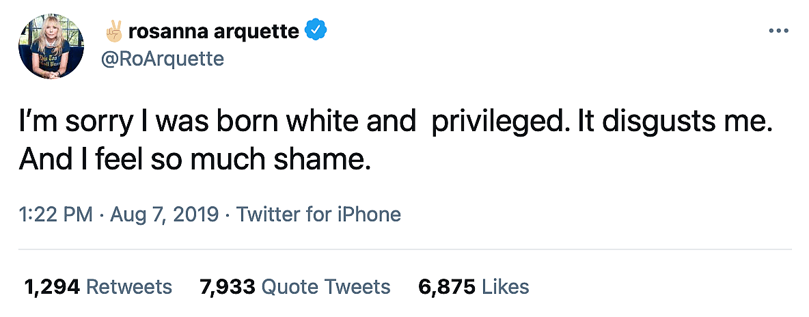This screenshot has width=809, height=317.
Task: Open the tweet's three-dot more options menu
Action: pyautogui.click(x=779, y=31)
